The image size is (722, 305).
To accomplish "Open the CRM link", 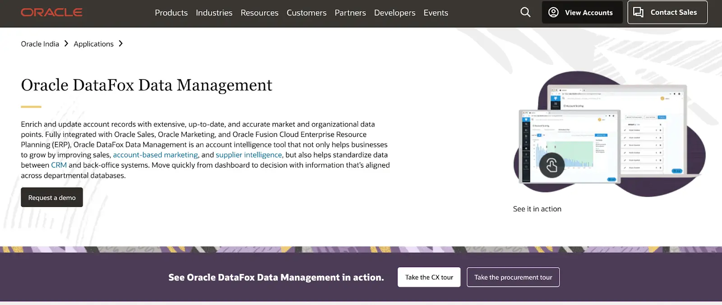I will click(x=59, y=165).
